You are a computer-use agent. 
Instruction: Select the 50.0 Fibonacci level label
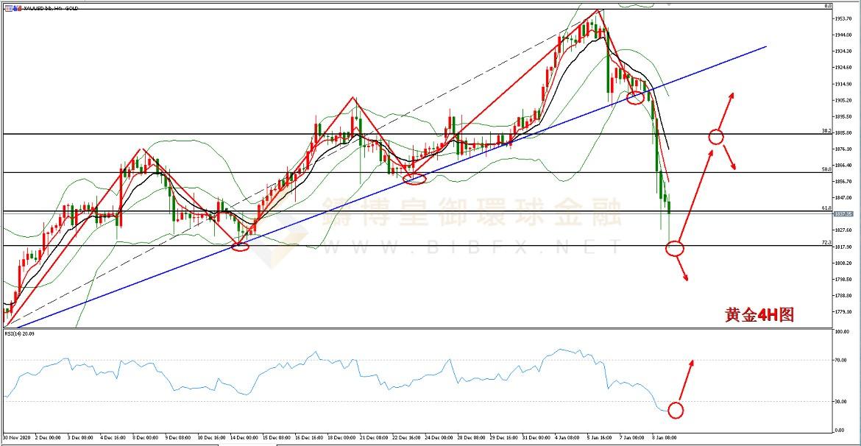(x=826, y=169)
